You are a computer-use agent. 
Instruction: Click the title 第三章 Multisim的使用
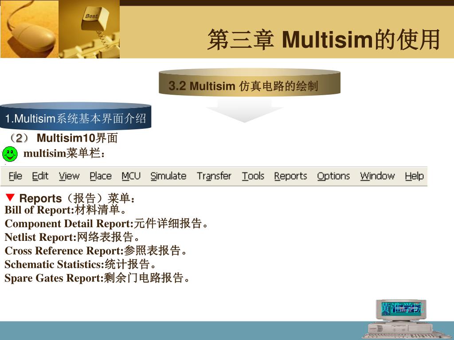coord(324,39)
